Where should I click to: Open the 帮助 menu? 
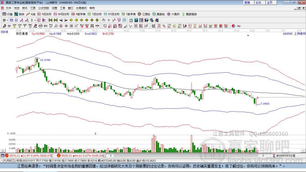[92, 8]
